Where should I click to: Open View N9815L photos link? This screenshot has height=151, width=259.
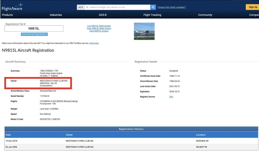coord(99,31)
